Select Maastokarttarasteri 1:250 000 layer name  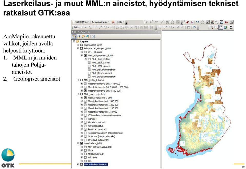click(103, 105)
